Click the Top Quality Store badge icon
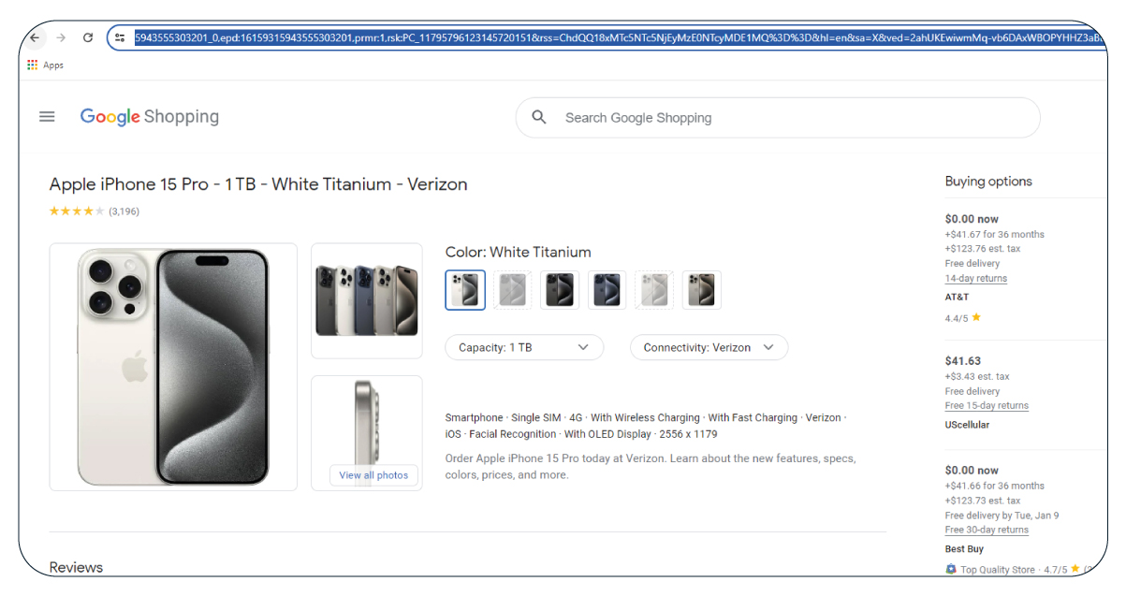 point(951,569)
